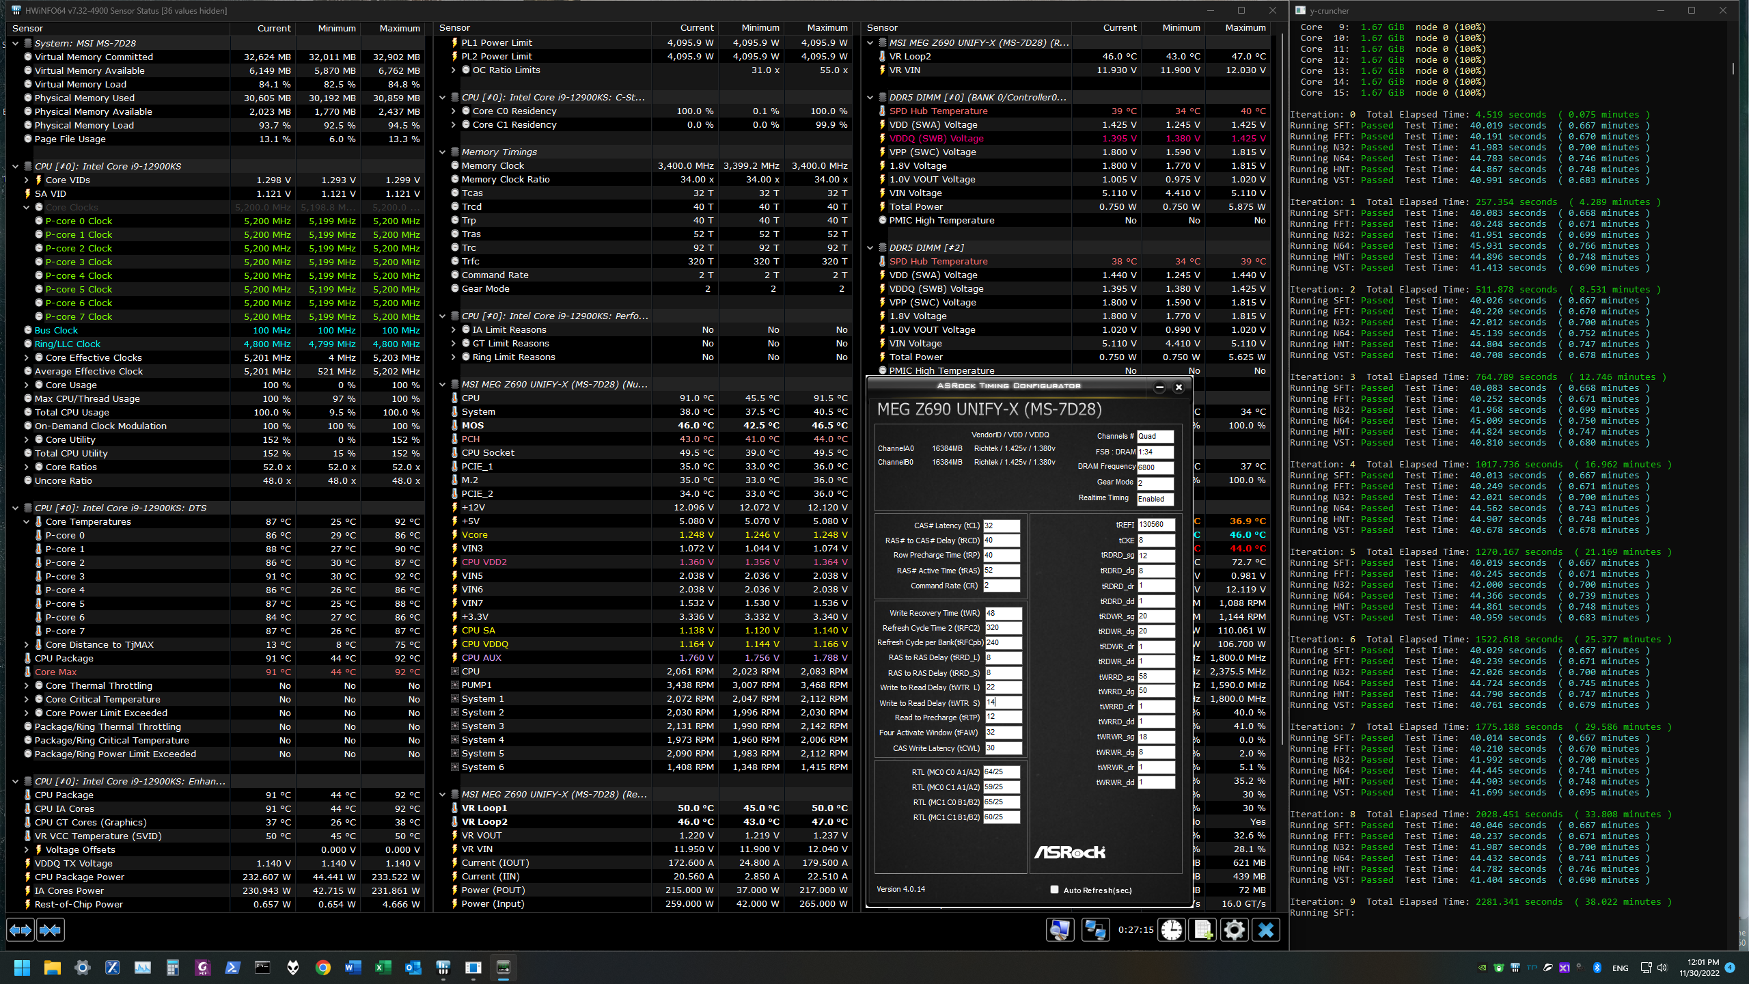This screenshot has height=984, width=1749.
Task: Click the Sensor column header in middle panel
Action: pyautogui.click(x=455, y=28)
